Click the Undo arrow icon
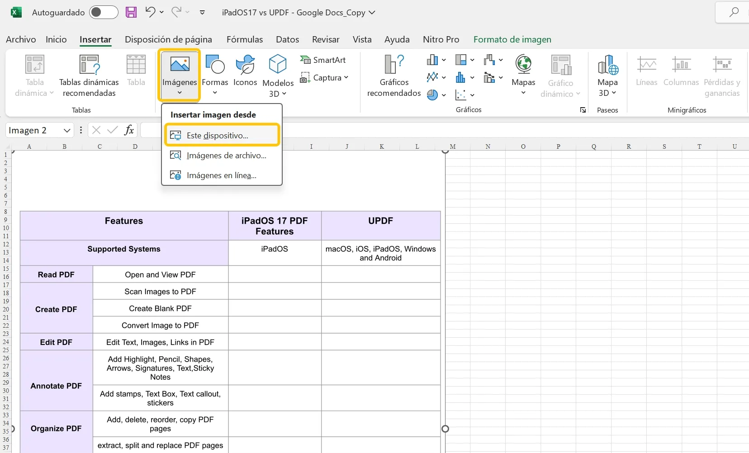The image size is (749, 453). (x=150, y=12)
